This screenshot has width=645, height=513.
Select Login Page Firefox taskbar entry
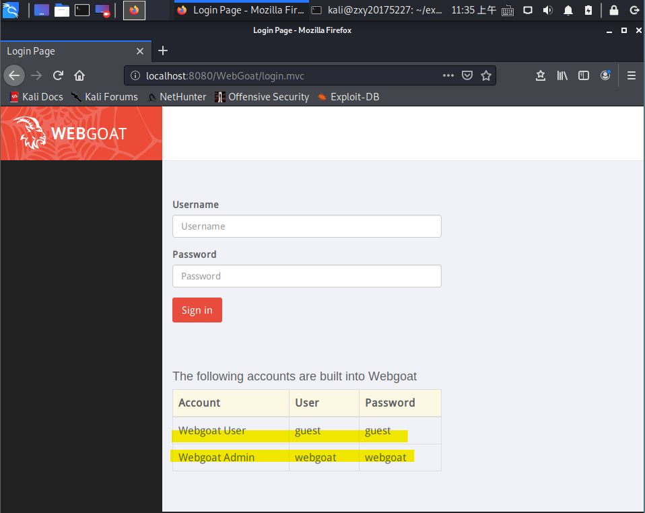(x=240, y=10)
